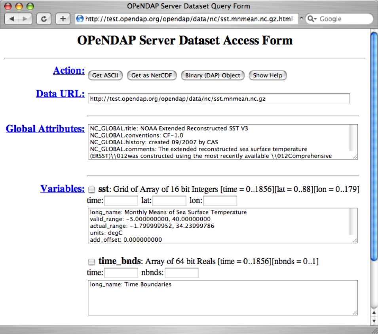The image size is (378, 334).
Task: Click the sst attributes text area scrollbar
Action: [353, 221]
